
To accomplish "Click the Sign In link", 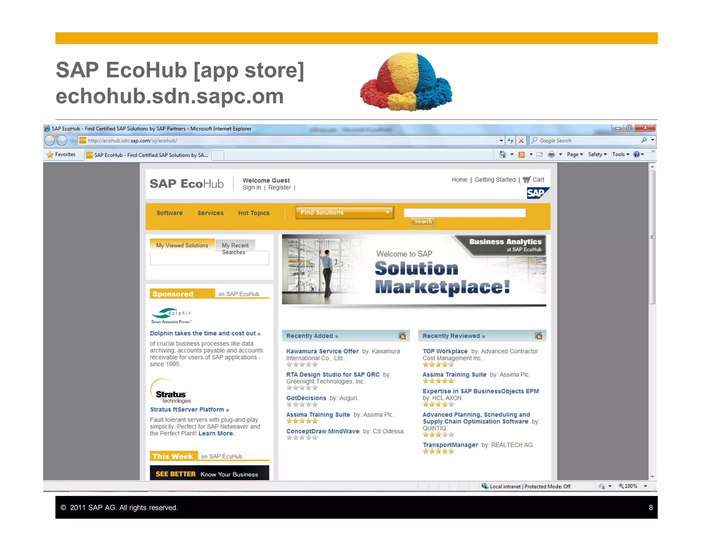I will [x=252, y=187].
